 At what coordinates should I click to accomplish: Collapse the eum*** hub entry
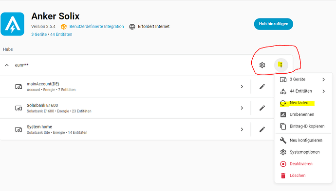(x=7, y=65)
